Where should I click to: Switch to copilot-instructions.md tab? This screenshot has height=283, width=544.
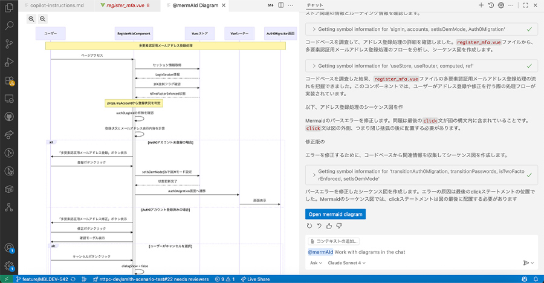click(x=57, y=5)
